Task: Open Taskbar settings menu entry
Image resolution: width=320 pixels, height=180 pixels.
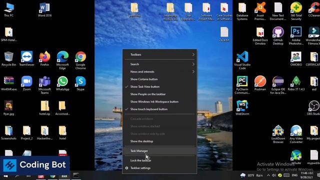Action: tap(160, 168)
